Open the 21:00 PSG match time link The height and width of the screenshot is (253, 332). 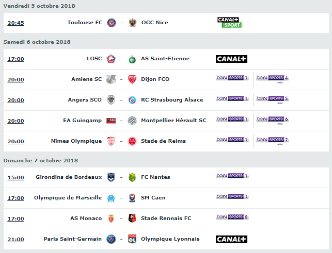click(16, 239)
